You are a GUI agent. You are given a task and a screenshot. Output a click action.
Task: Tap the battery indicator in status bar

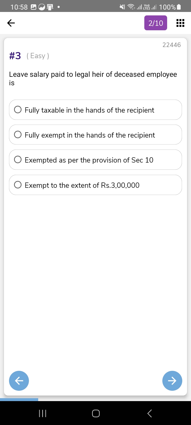[179, 7]
